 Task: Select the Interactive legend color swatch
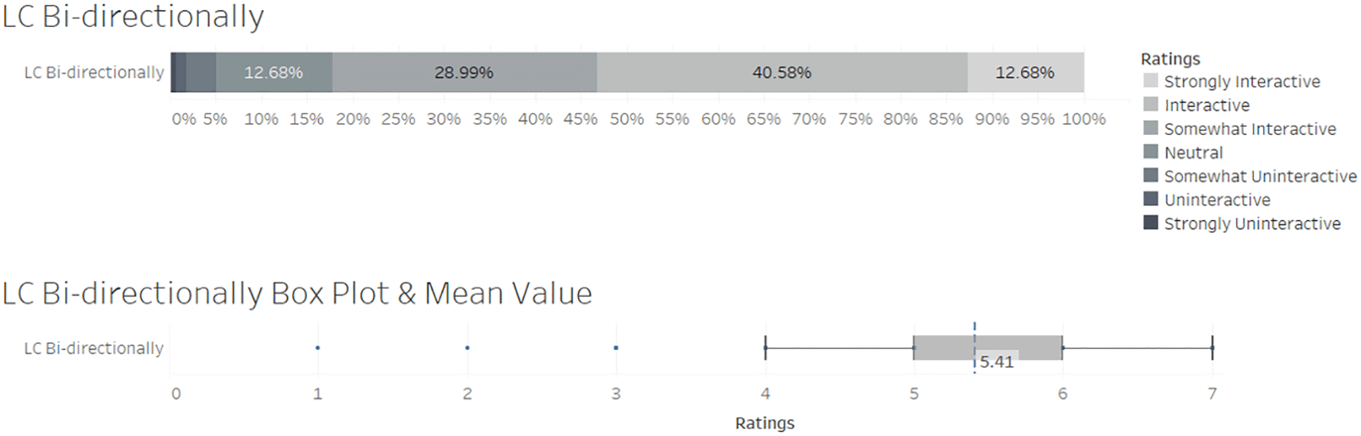1150,105
